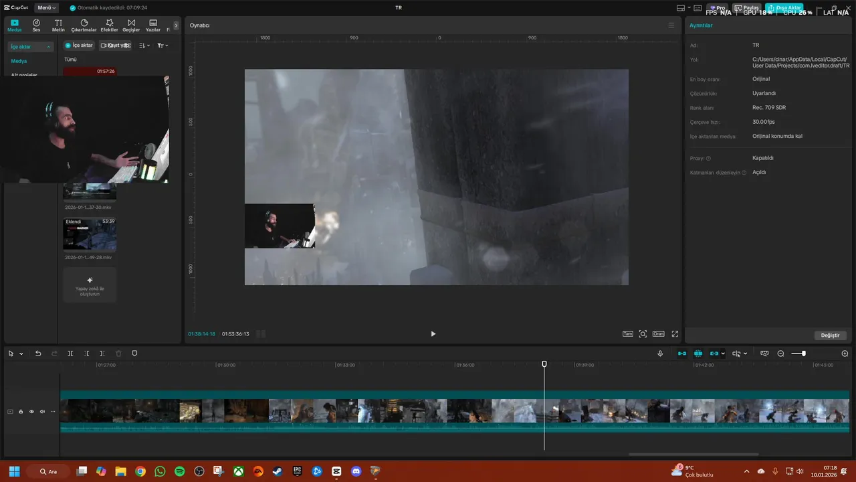This screenshot has width=856, height=482.
Task: Lock the main video track
Action: click(21, 412)
